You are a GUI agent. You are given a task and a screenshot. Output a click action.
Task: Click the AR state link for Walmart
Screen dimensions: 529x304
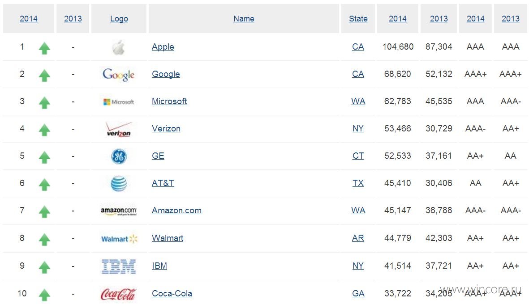[358, 238]
